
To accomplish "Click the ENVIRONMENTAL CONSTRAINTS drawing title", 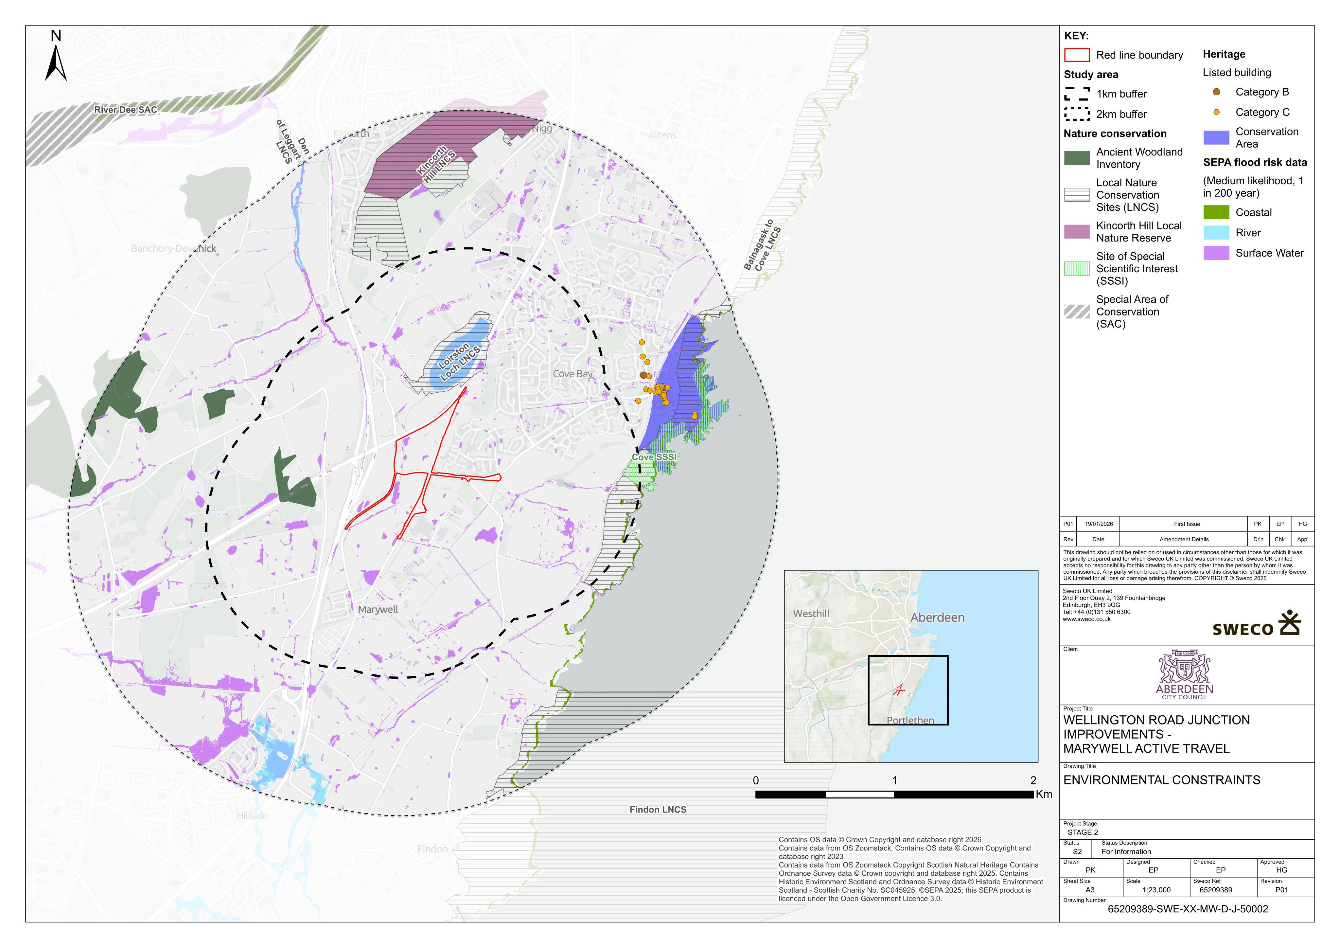I will tap(1161, 780).
